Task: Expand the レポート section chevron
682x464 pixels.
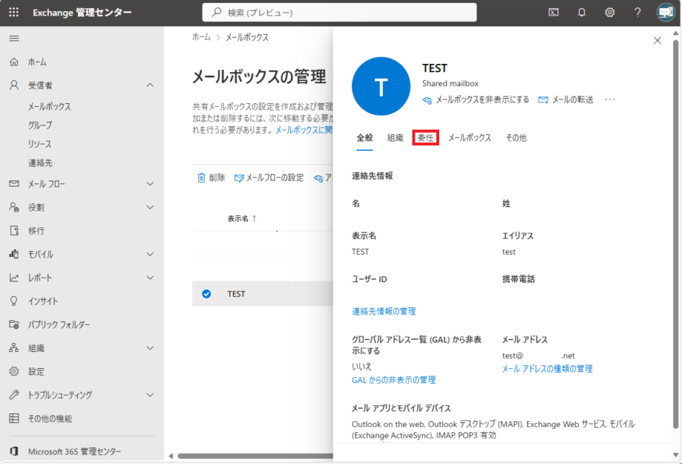Action: [x=150, y=278]
